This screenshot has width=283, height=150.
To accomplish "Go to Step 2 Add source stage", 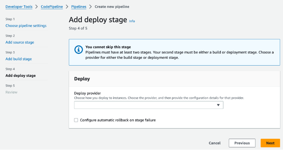I will coord(20,42).
